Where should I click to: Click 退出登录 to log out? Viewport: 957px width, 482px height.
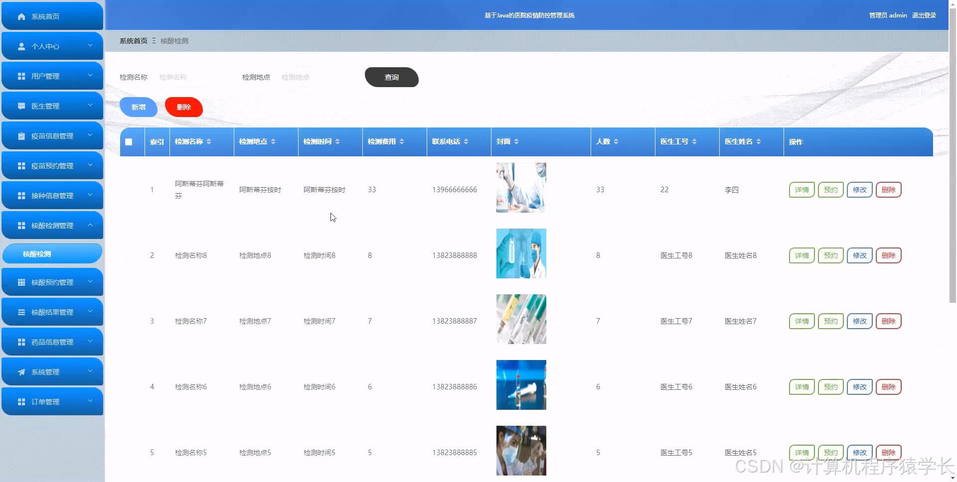click(924, 15)
